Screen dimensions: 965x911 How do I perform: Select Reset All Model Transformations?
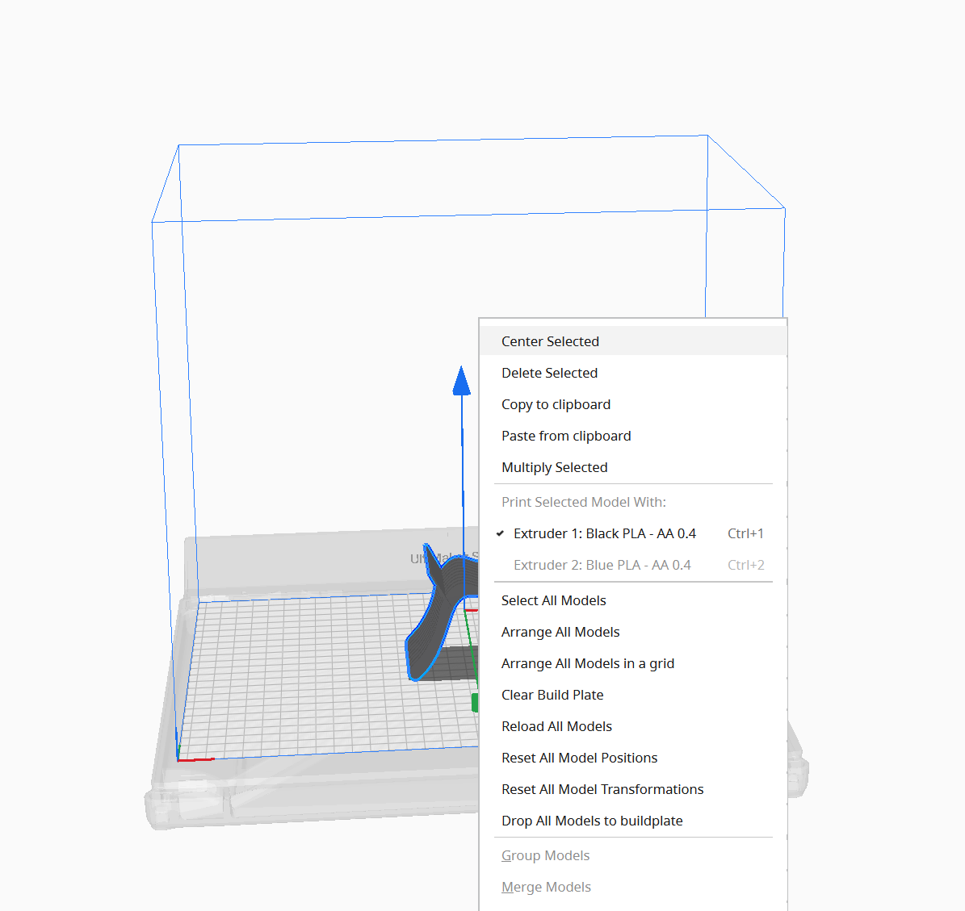click(x=632, y=788)
